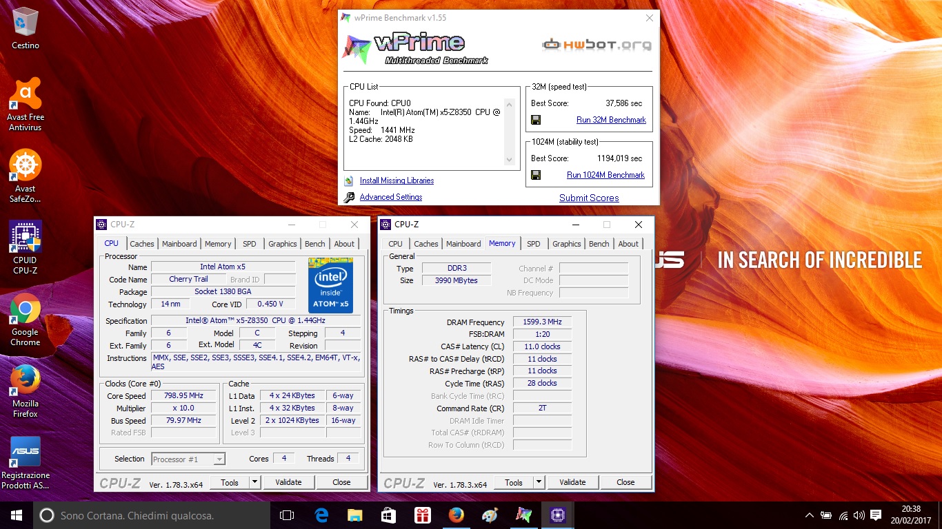This screenshot has width=942, height=529.
Task: Click Validate button in left CPU-Z
Action: click(288, 482)
